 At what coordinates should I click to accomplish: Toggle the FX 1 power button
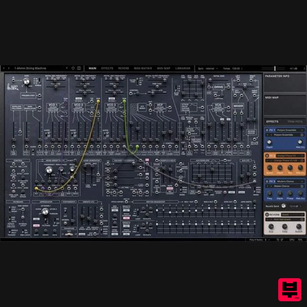267,129
